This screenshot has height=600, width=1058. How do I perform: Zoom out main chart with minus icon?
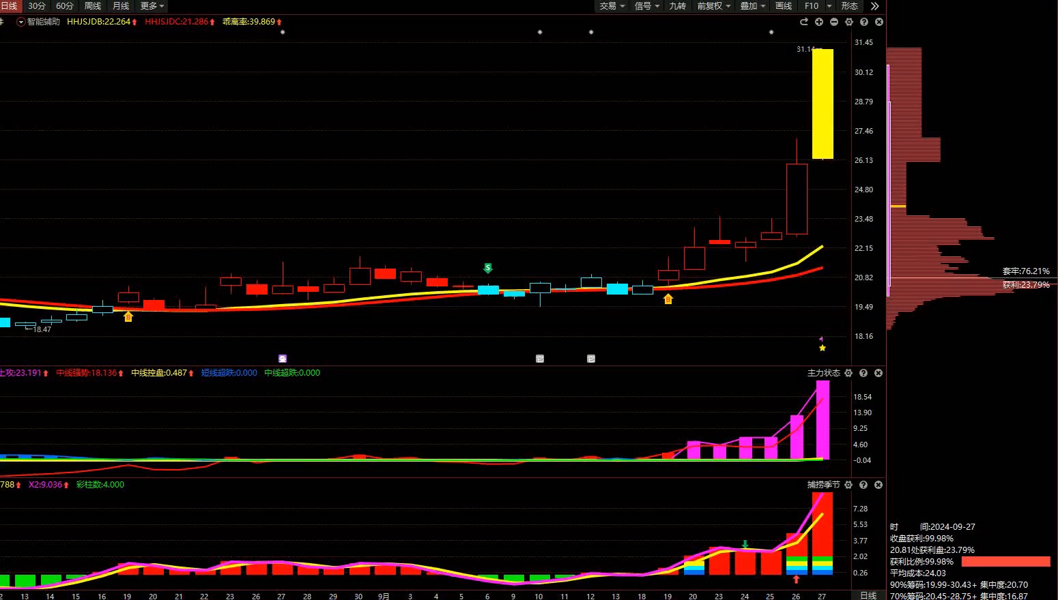834,22
